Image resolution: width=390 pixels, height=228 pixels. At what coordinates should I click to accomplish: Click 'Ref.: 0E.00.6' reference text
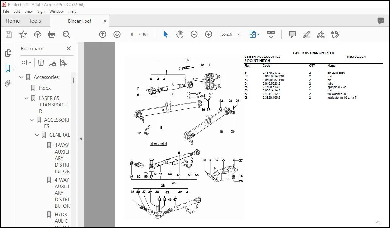[x=356, y=57]
